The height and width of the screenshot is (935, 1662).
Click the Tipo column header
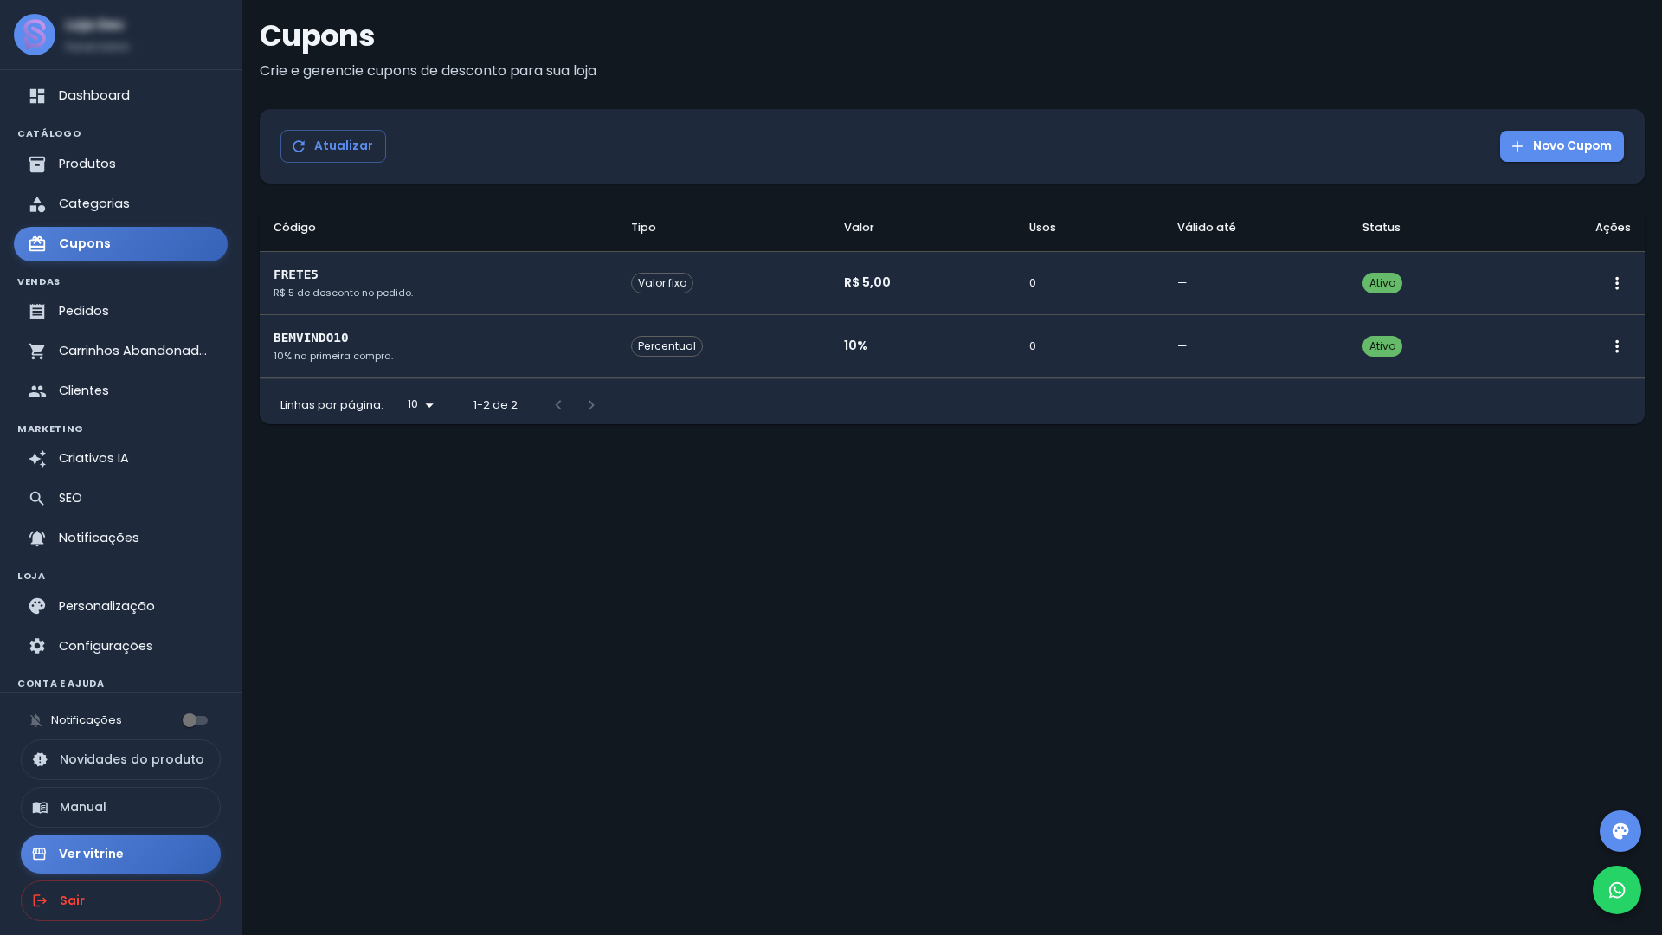[x=643, y=228]
